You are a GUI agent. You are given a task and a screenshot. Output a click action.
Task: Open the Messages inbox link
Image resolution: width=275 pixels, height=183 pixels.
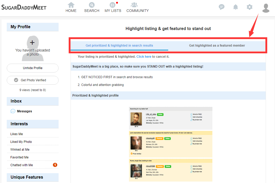click(25, 111)
